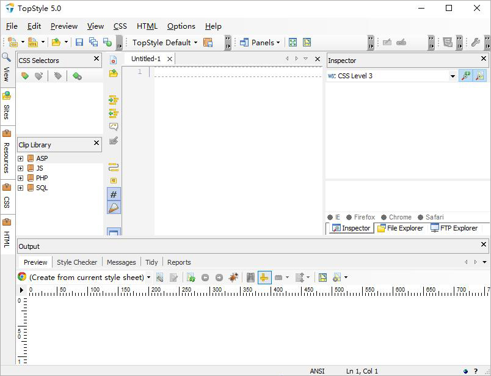The image size is (491, 376).
Task: Click the horizontal preview ruler at 300
Action: (x=217, y=290)
